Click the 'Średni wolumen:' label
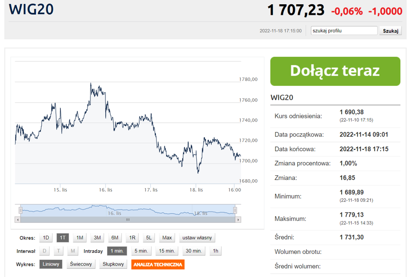The height and width of the screenshot is (277, 408). click(297, 266)
